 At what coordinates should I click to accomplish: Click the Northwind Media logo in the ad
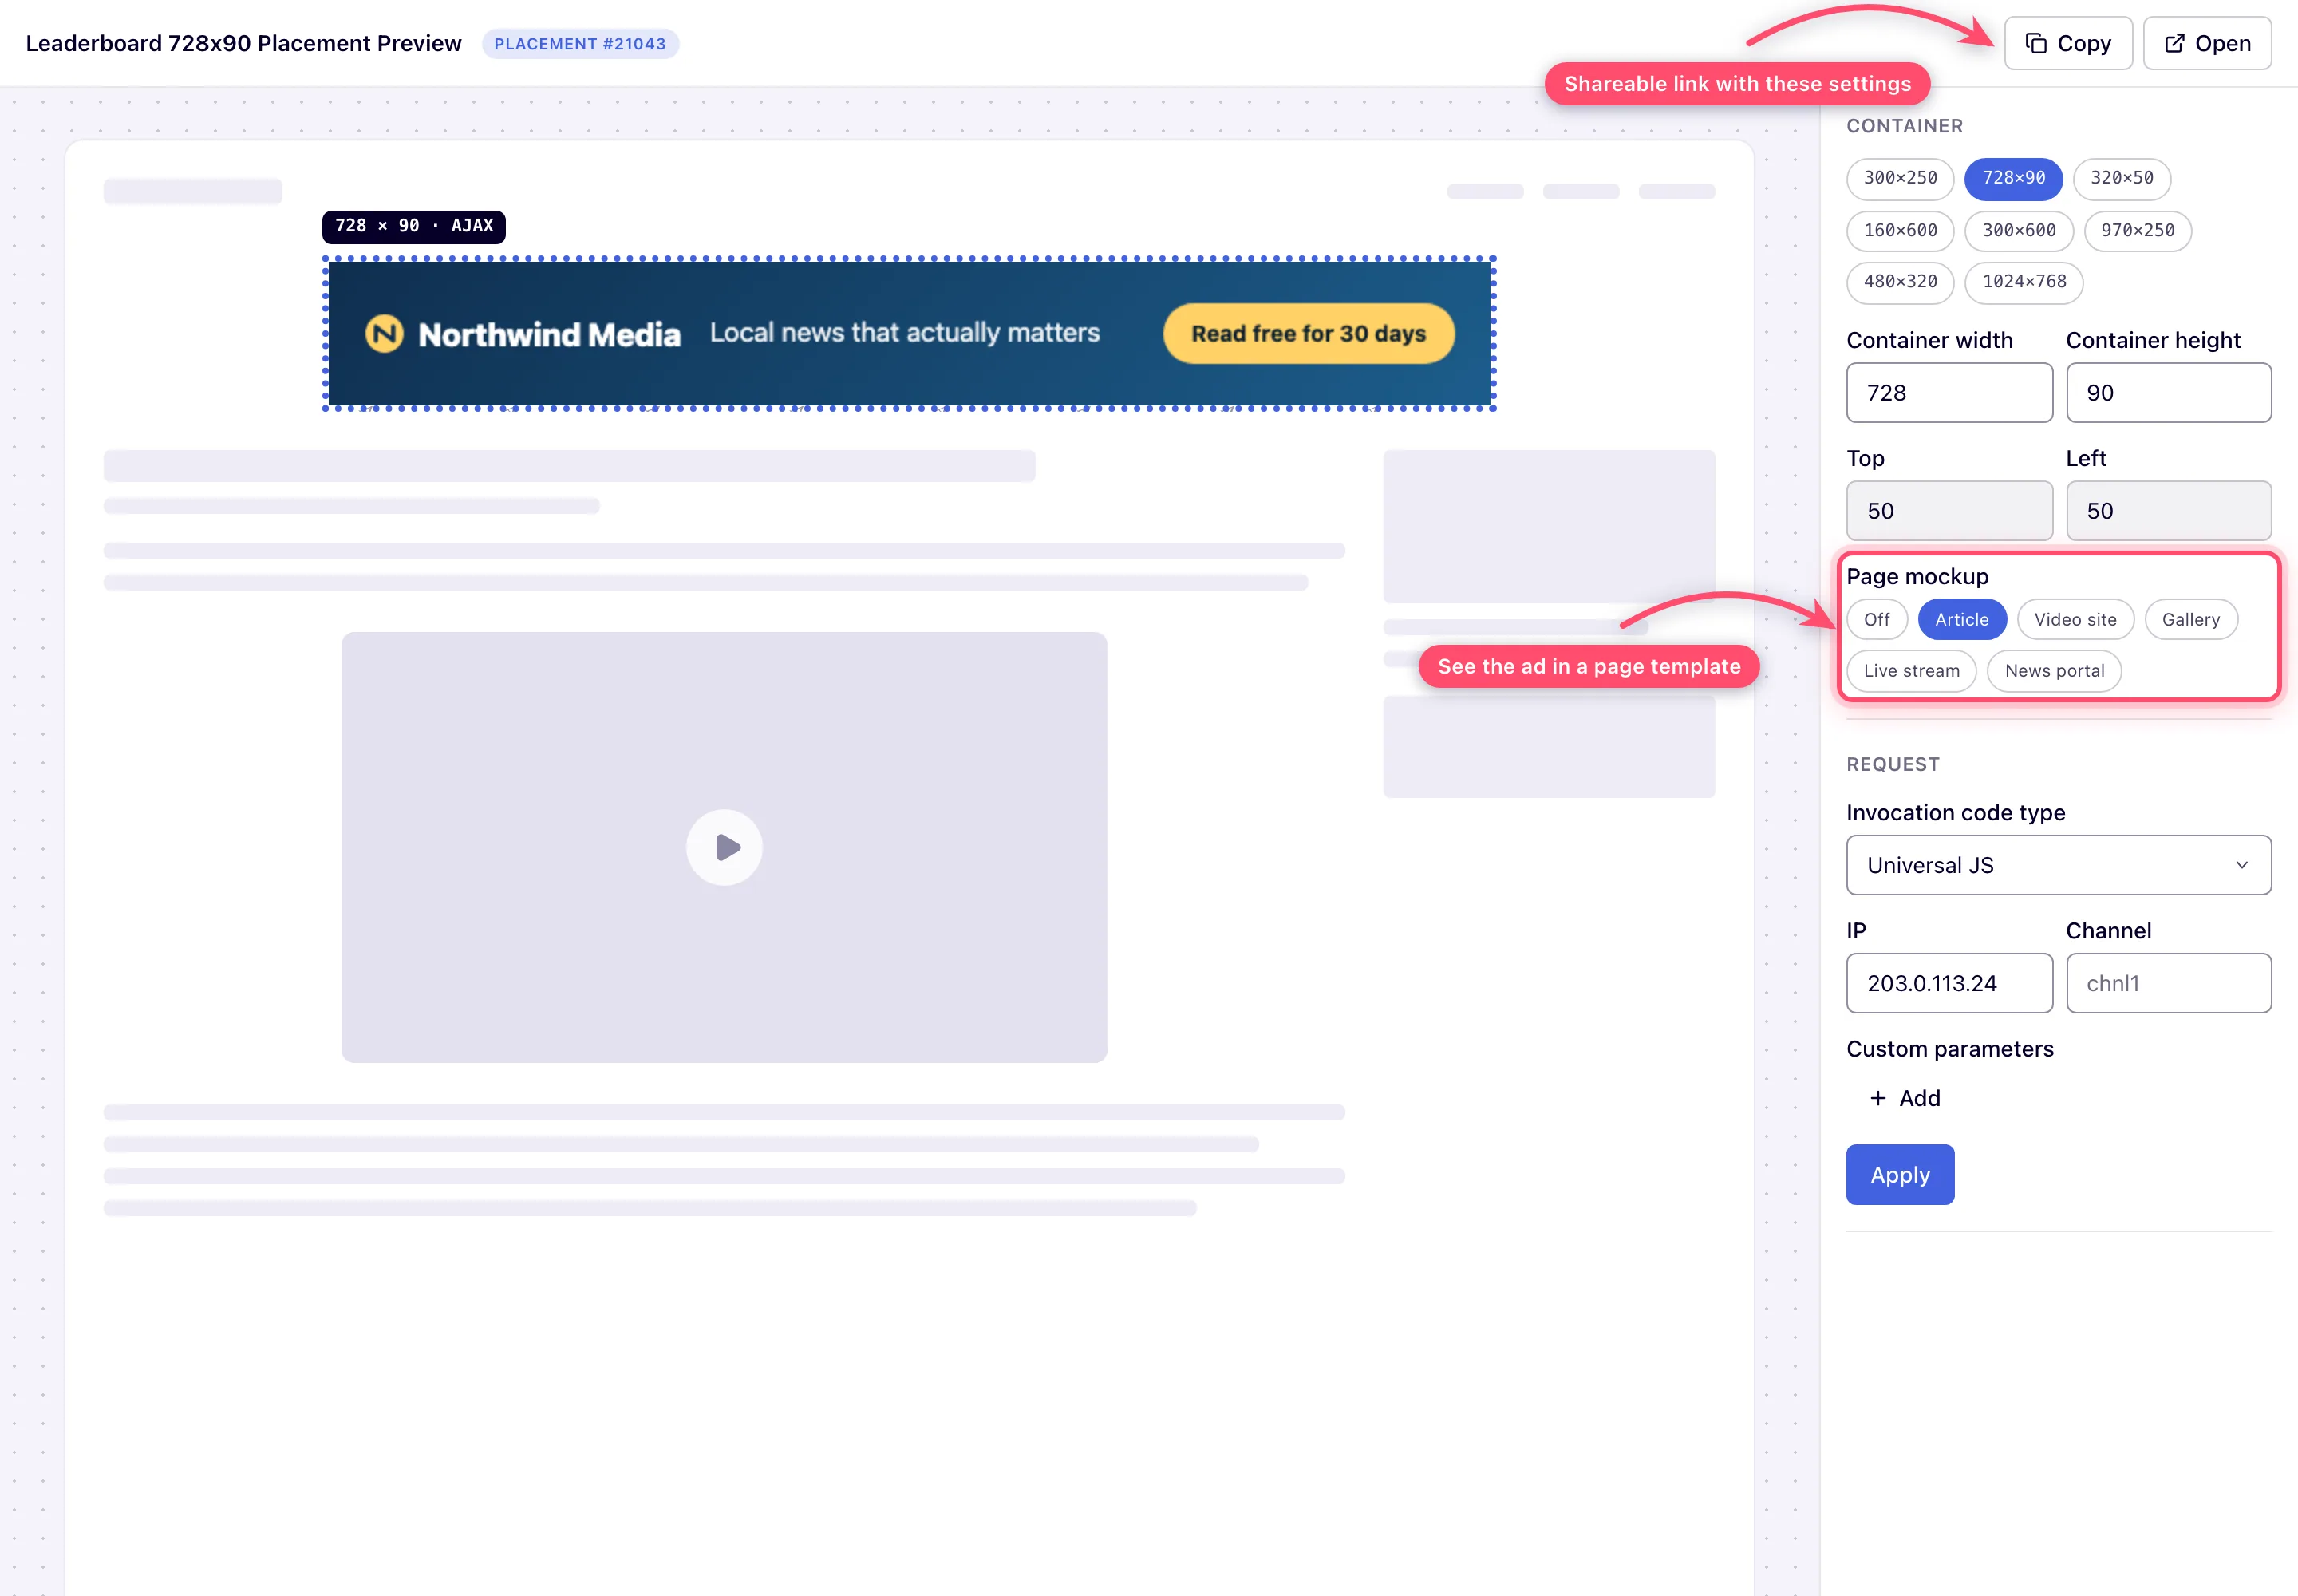coord(384,333)
